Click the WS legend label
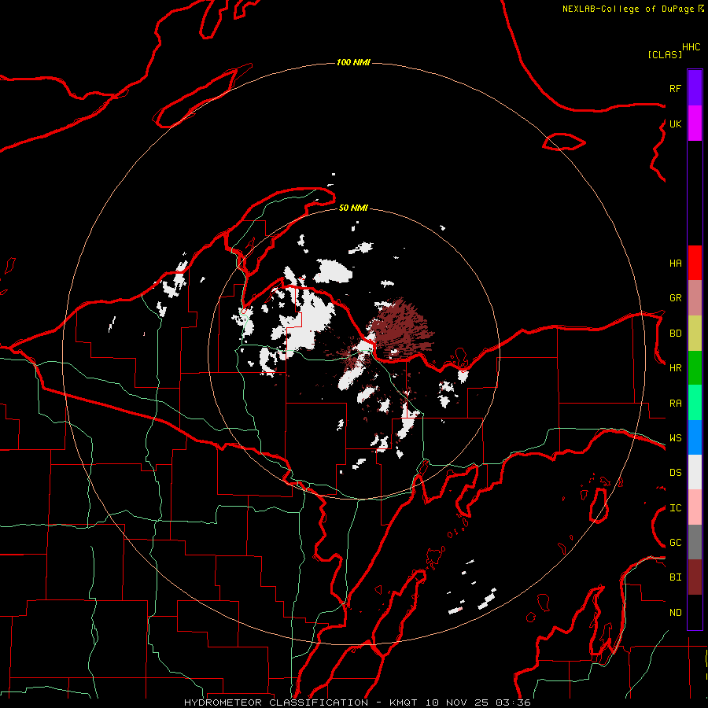708x708 pixels. pyautogui.click(x=675, y=438)
